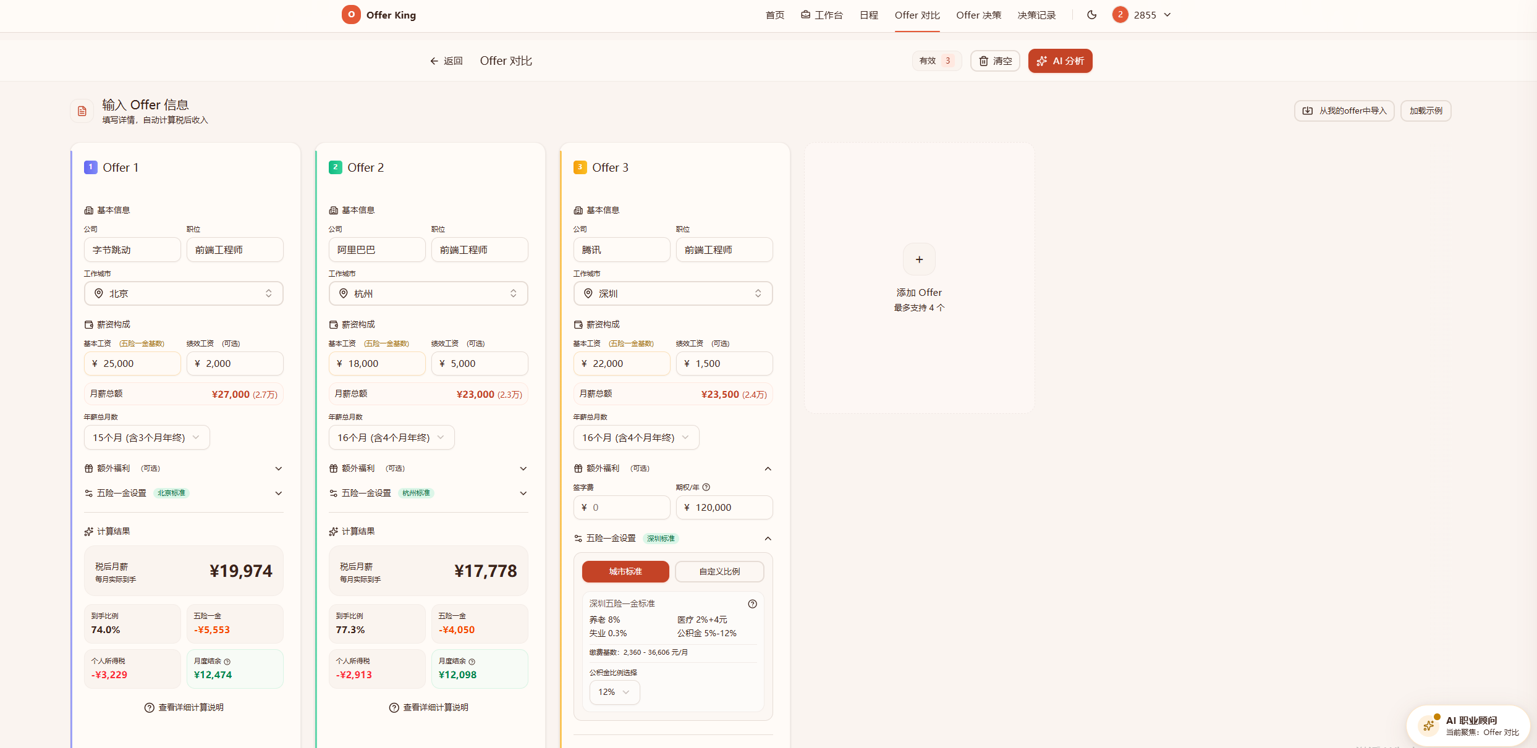Open 工作台 navigation item
The image size is (1537, 748).
click(822, 15)
